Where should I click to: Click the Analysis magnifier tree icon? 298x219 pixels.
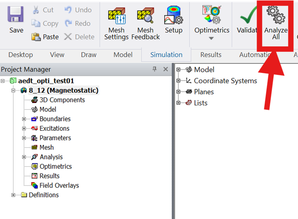(34, 157)
